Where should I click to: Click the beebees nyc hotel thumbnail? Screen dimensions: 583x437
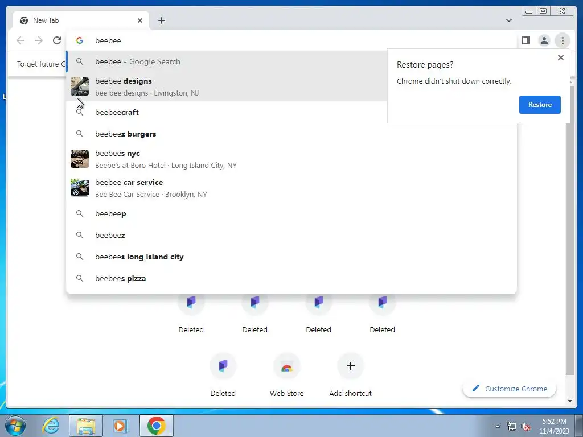click(x=80, y=159)
